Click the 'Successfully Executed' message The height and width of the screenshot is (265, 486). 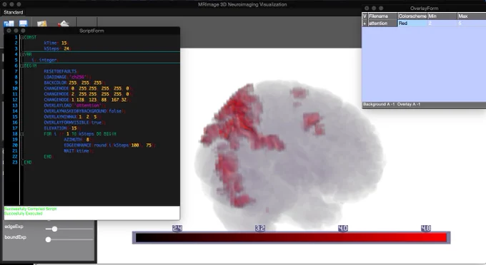pos(24,214)
